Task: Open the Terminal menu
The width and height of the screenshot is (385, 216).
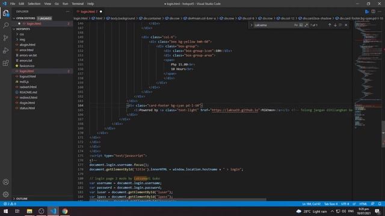Action: pos(78,4)
